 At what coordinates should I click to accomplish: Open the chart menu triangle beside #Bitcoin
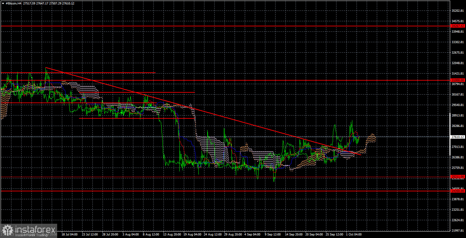3,3
